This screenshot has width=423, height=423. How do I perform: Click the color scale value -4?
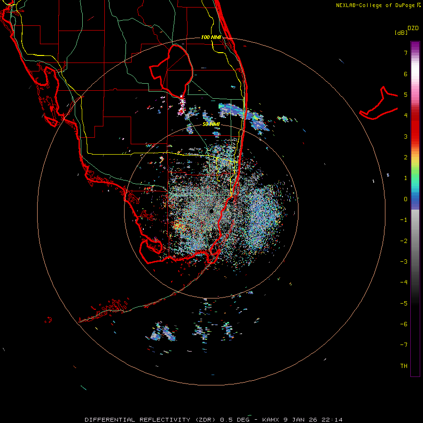tap(404, 282)
